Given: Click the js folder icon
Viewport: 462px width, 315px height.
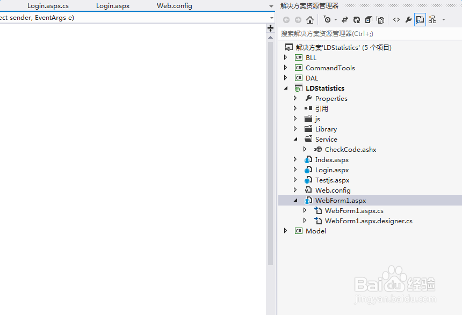Looking at the screenshot, I should coord(308,119).
